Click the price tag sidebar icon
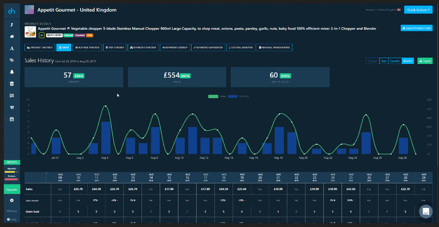Viewport: 439px width, 227px height. (11, 60)
